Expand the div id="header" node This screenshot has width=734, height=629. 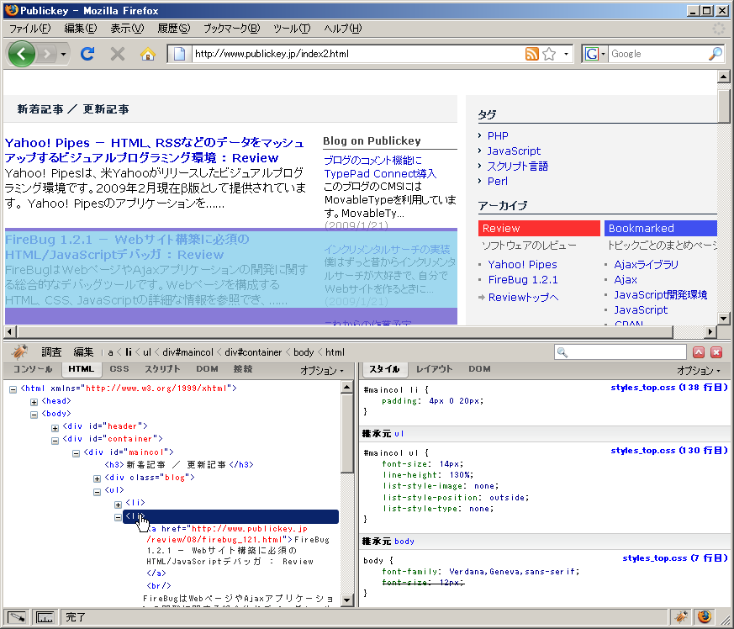click(x=55, y=428)
